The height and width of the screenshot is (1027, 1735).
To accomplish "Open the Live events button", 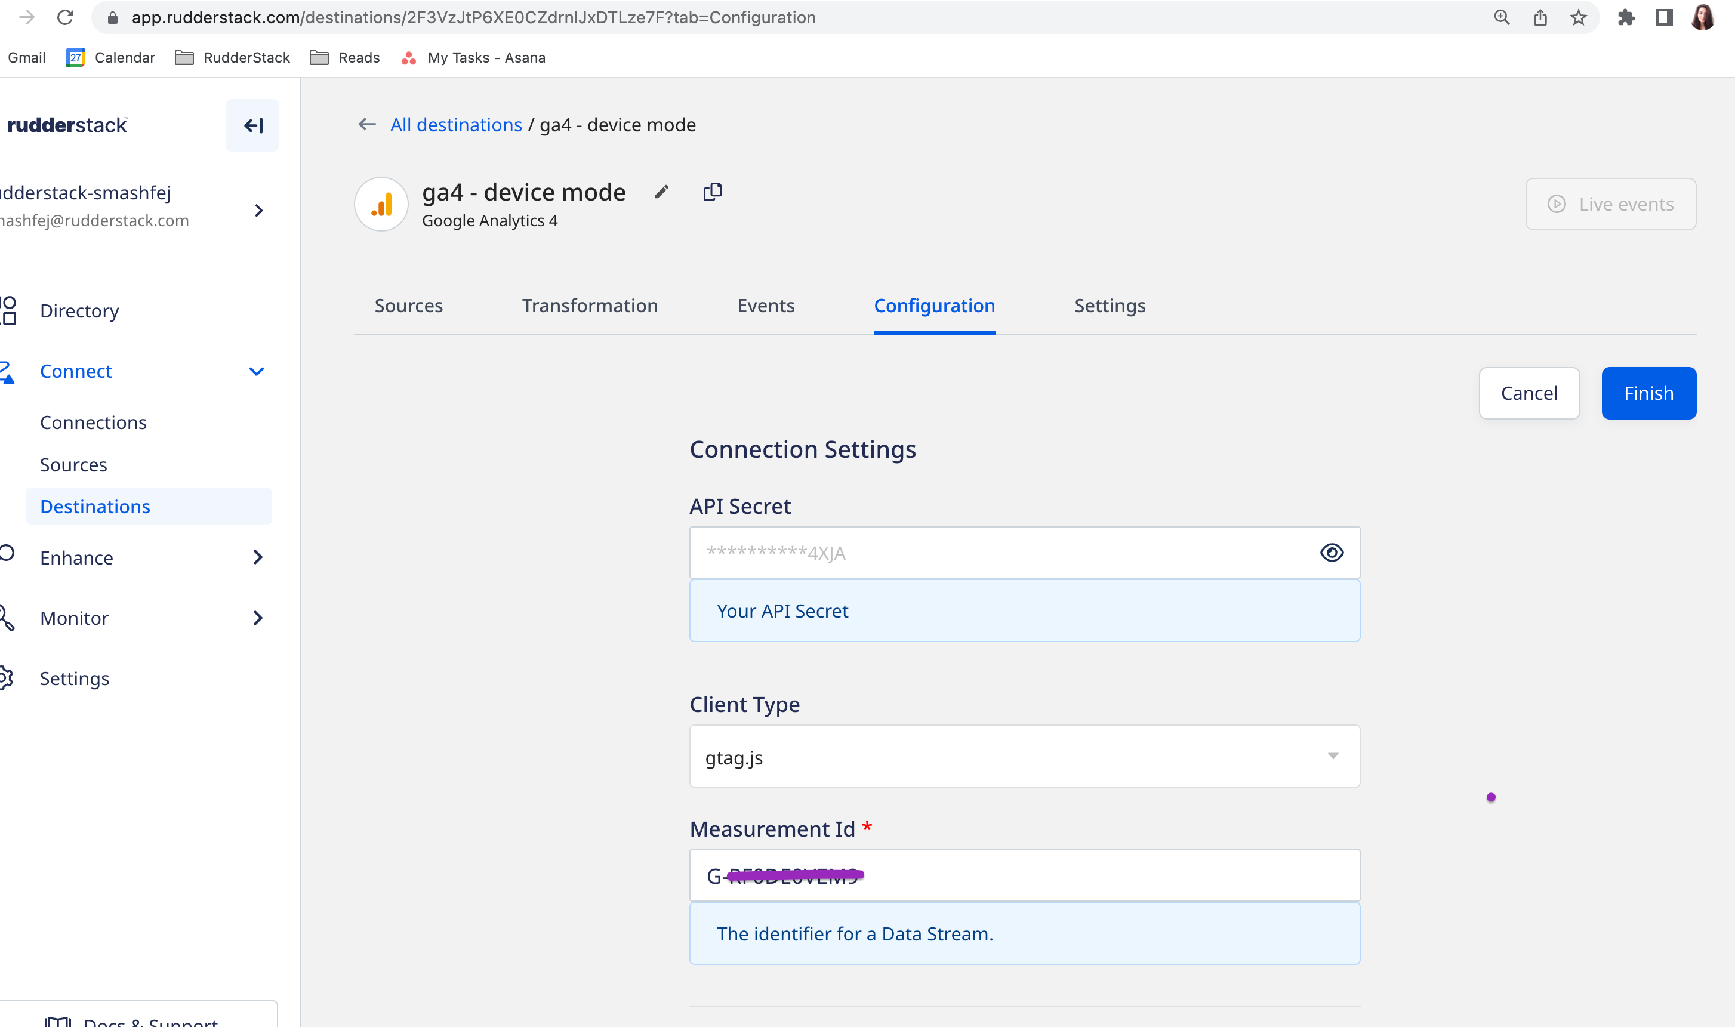I will click(x=1610, y=204).
